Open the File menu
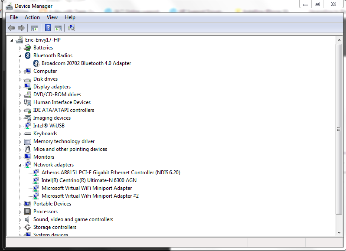Viewport: 346px width, 251px height. 14,17
